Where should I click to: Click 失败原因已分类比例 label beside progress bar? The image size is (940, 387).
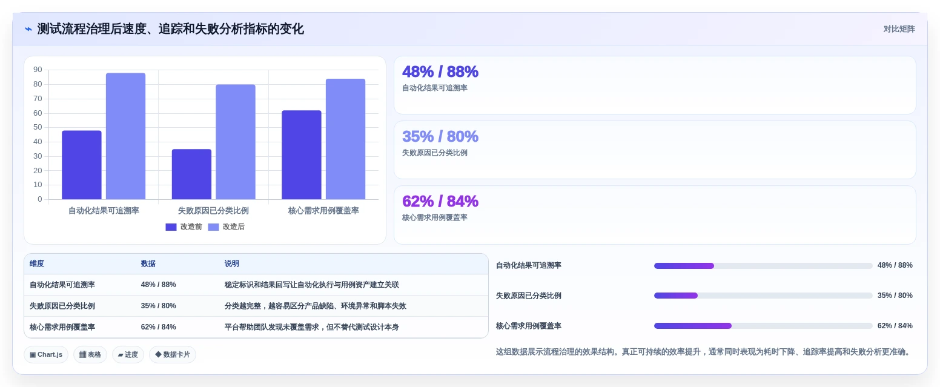click(529, 296)
